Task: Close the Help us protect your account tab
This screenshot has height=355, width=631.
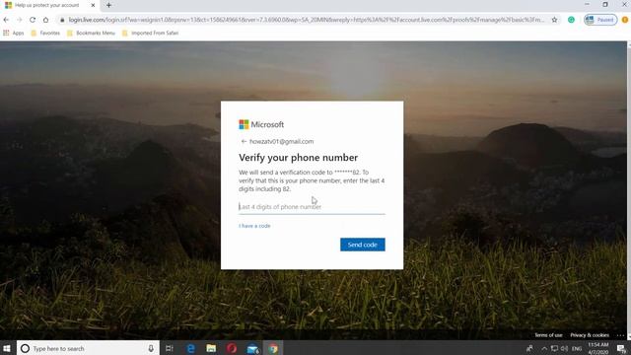Action: point(93,5)
